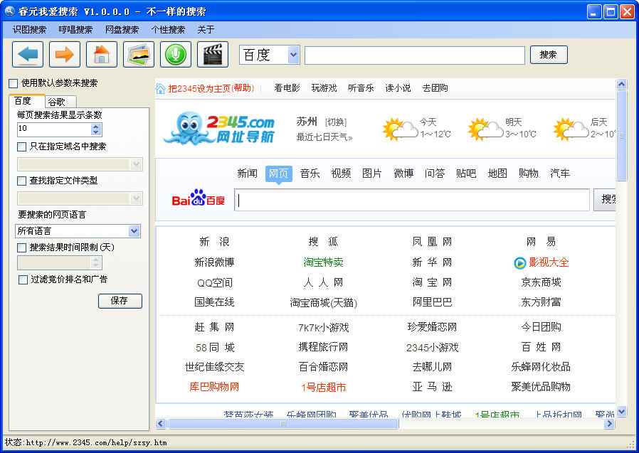This screenshot has width=639, height=453.
Task: Tick the 只在指定域名中搜索 checkbox
Action: [x=21, y=146]
